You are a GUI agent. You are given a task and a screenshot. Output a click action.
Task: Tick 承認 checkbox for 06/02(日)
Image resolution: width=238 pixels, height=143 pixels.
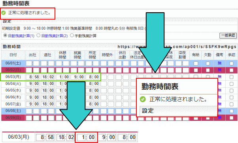tap(231, 70)
